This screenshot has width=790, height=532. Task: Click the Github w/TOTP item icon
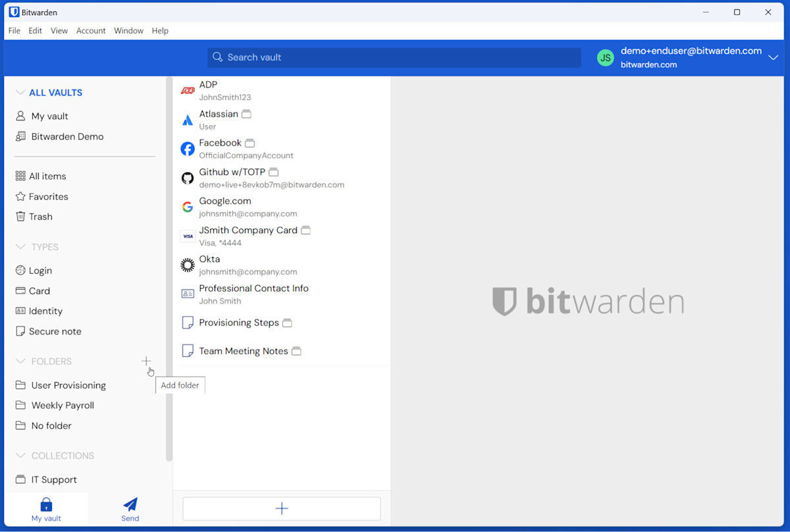[x=188, y=178]
